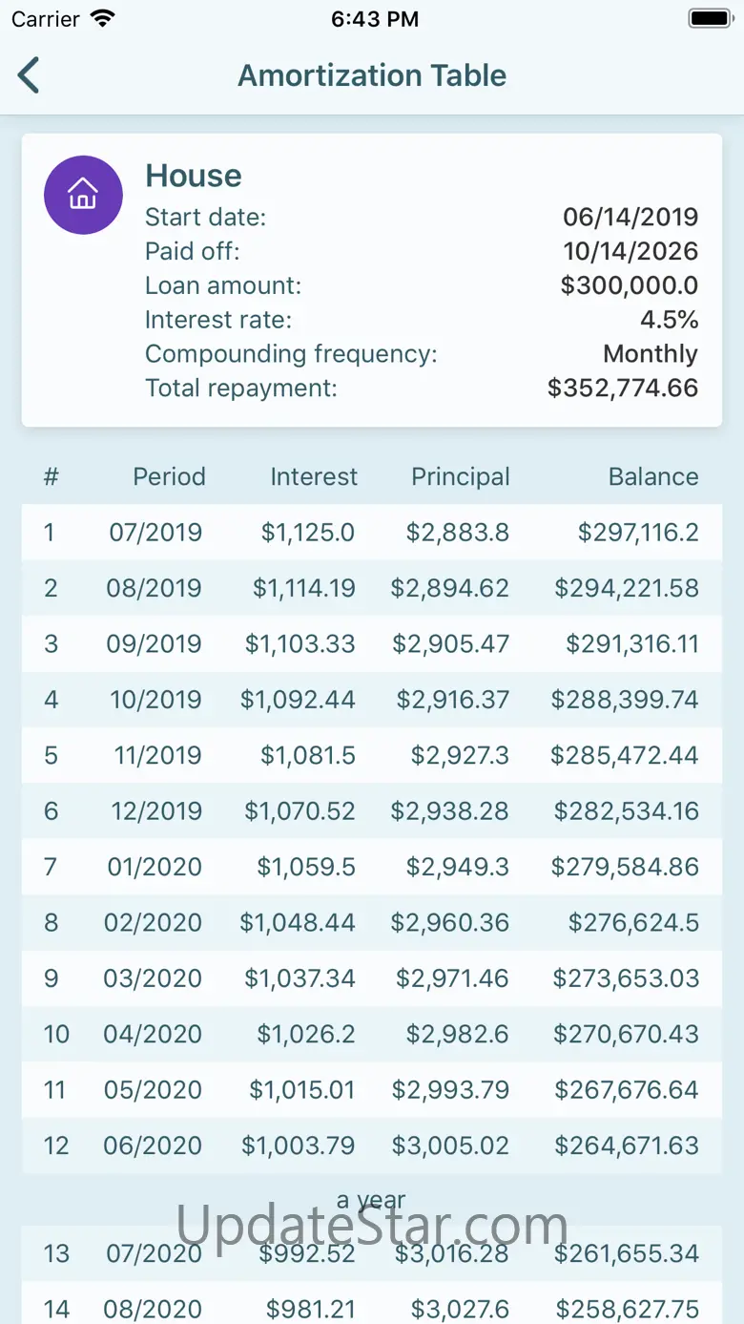Tap the back arrow icon
Viewport: 744px width, 1324px height.
[x=30, y=75]
